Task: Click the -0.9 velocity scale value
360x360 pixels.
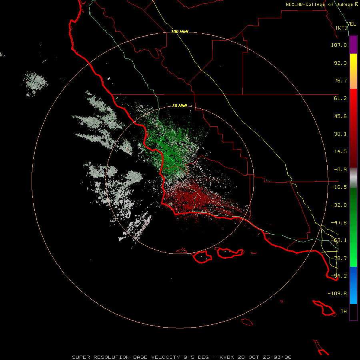Action: point(340,170)
